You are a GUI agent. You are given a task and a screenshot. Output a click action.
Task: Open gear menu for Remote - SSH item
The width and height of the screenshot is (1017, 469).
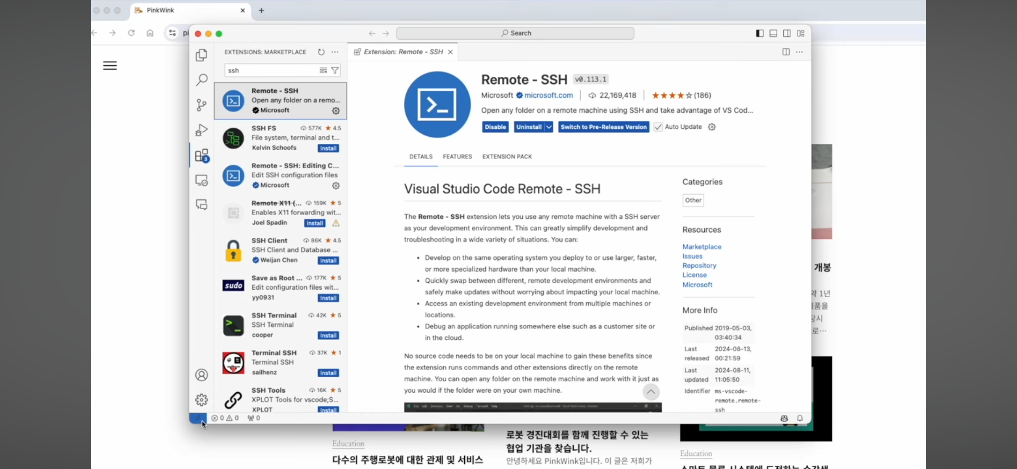336,110
